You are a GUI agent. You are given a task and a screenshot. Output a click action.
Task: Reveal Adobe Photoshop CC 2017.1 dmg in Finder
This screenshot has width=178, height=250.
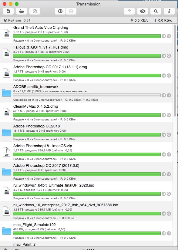(169, 76)
